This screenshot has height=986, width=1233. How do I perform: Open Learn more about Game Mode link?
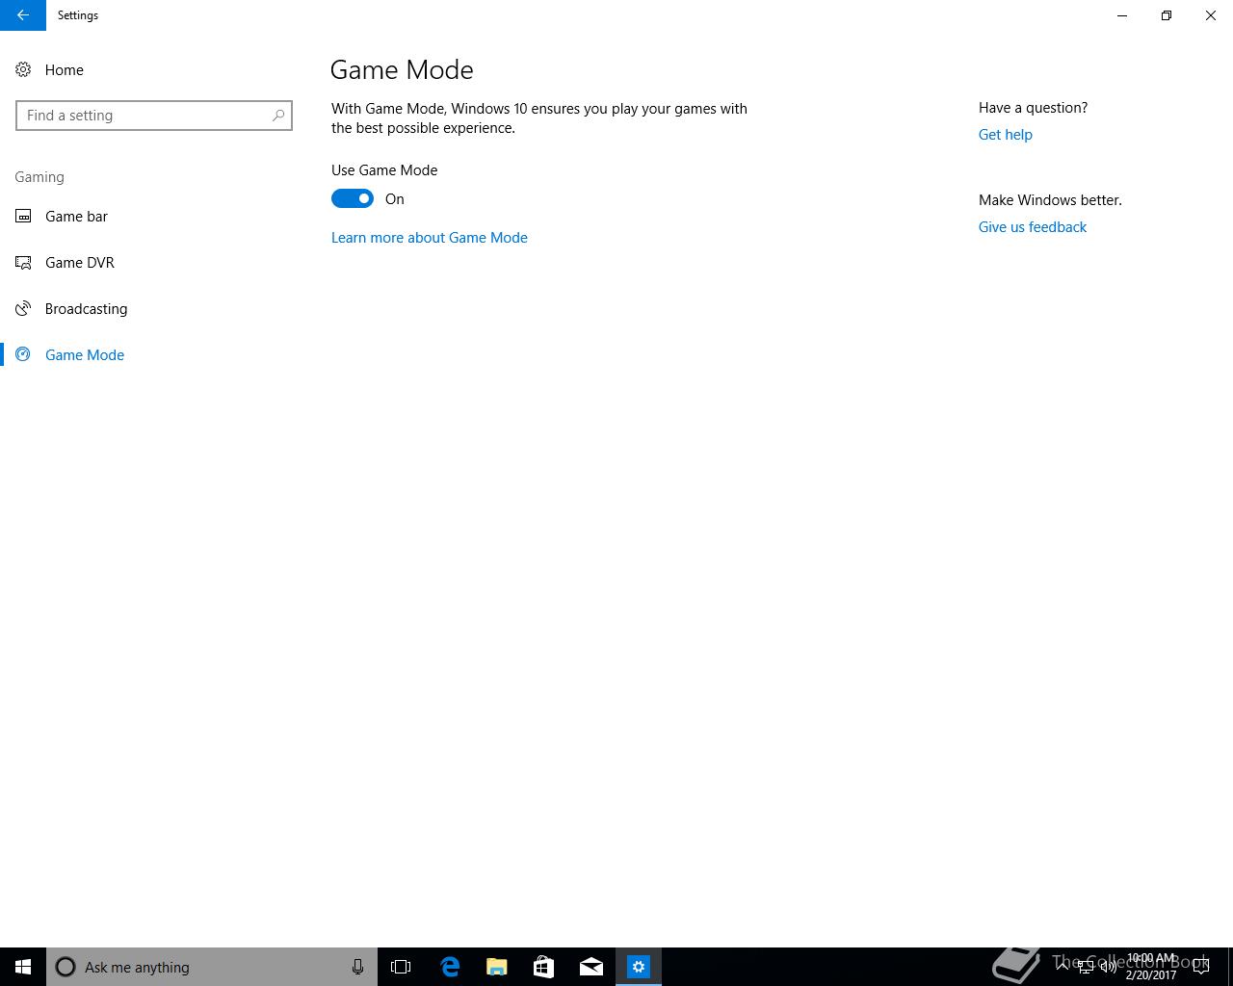coord(430,238)
